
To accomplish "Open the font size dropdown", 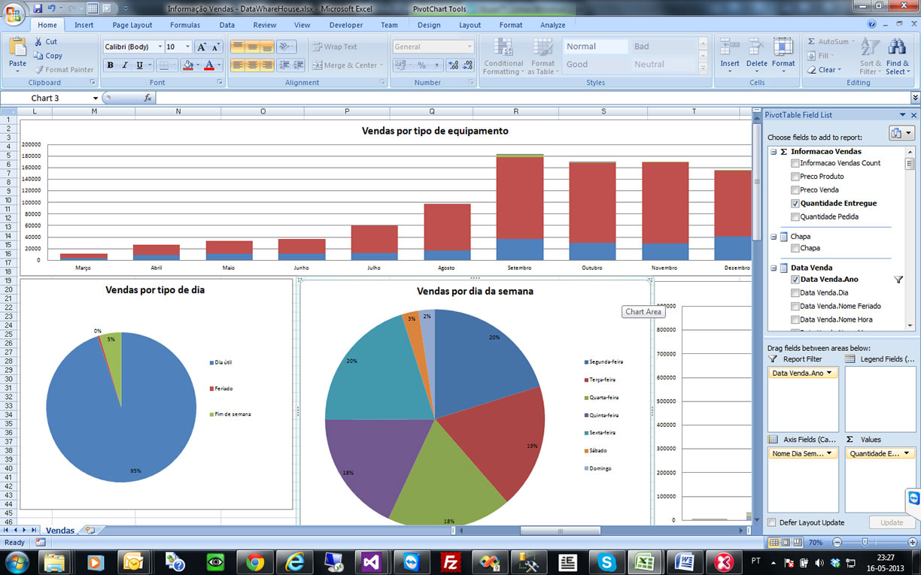I will (x=188, y=47).
